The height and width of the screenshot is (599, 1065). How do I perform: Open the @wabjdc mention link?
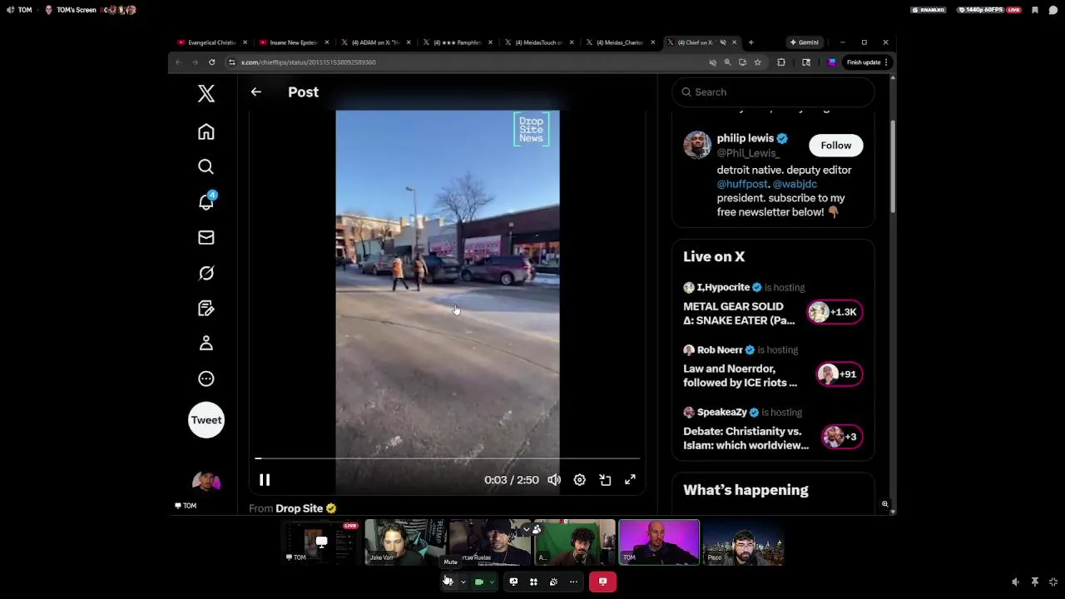(x=795, y=184)
